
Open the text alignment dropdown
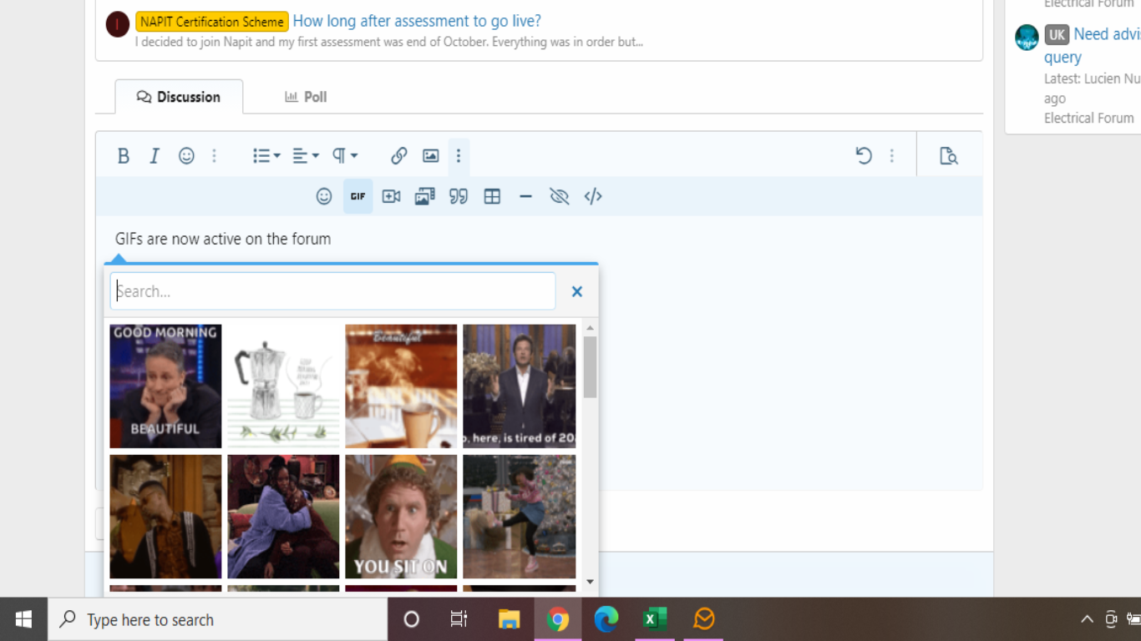coord(305,156)
